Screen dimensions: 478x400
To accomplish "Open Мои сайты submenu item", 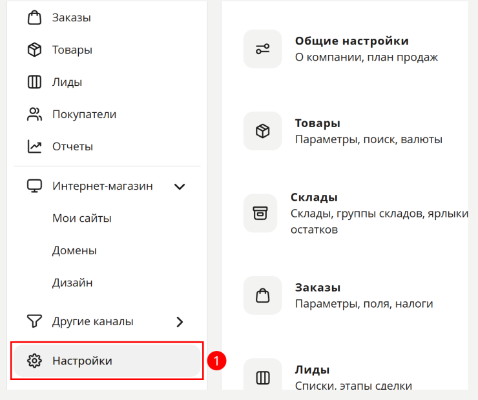I will pyautogui.click(x=81, y=218).
